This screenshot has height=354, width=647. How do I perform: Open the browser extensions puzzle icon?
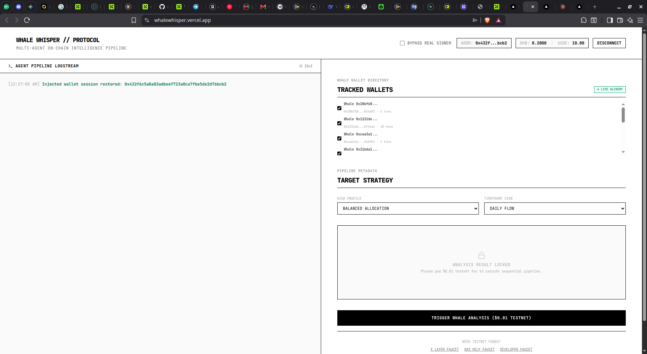click(x=584, y=20)
